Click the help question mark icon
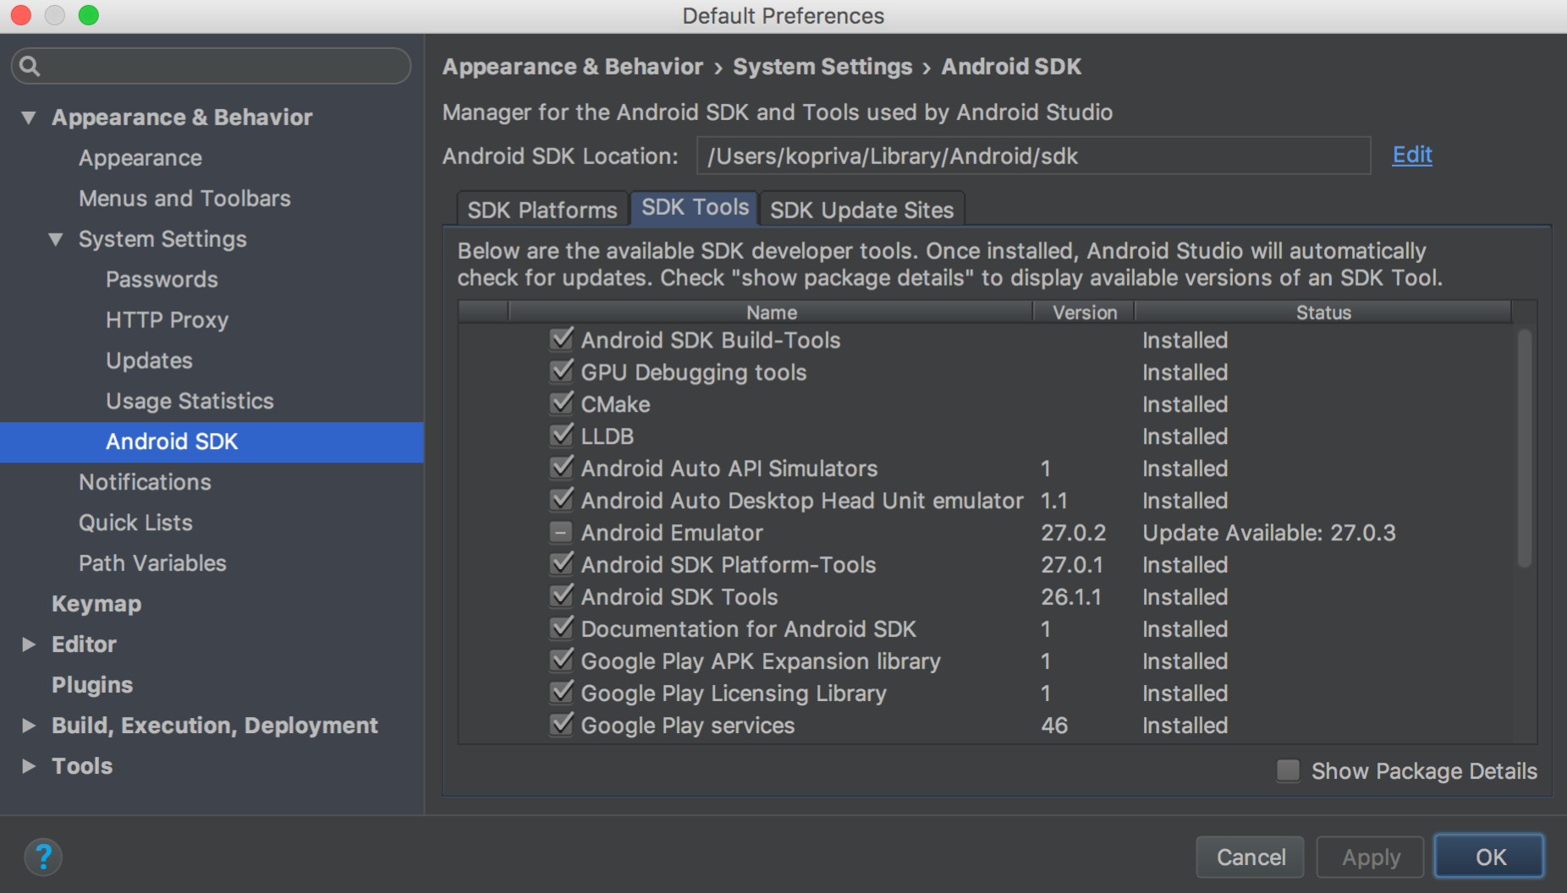 [43, 856]
